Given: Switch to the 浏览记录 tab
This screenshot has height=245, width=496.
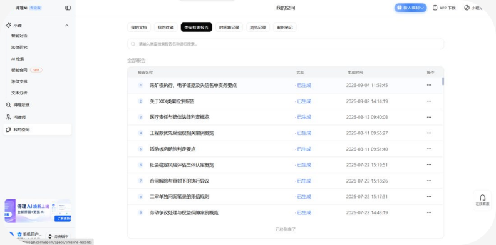Looking at the screenshot, I should click(x=258, y=27).
